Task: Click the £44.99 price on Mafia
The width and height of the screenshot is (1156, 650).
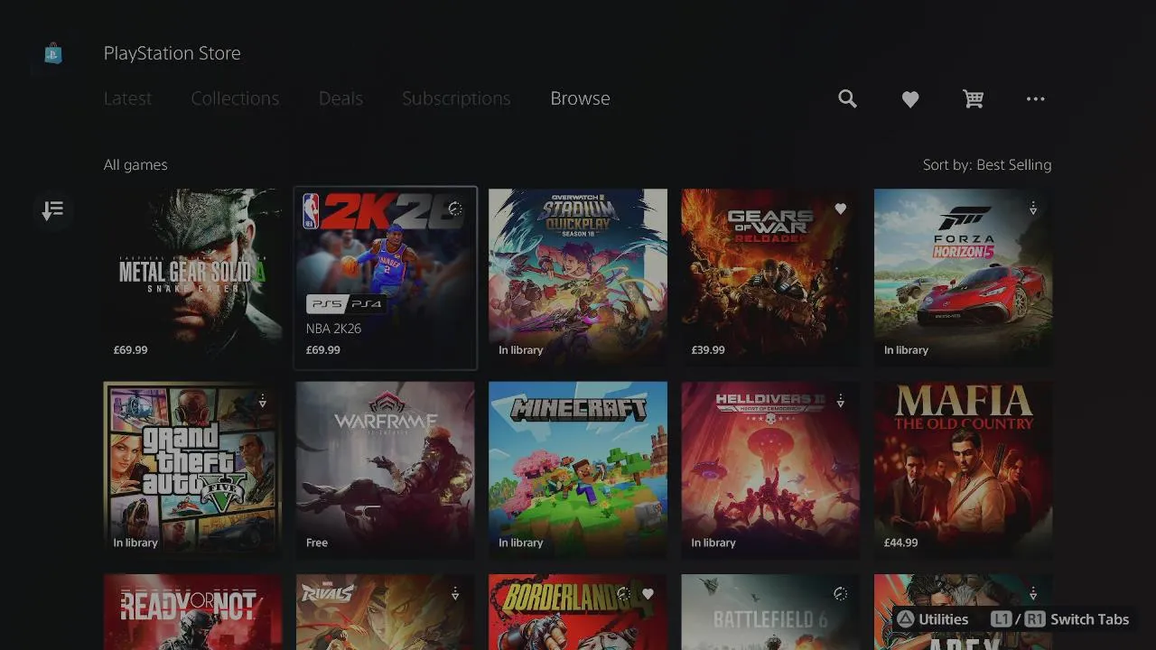Action: 900,543
